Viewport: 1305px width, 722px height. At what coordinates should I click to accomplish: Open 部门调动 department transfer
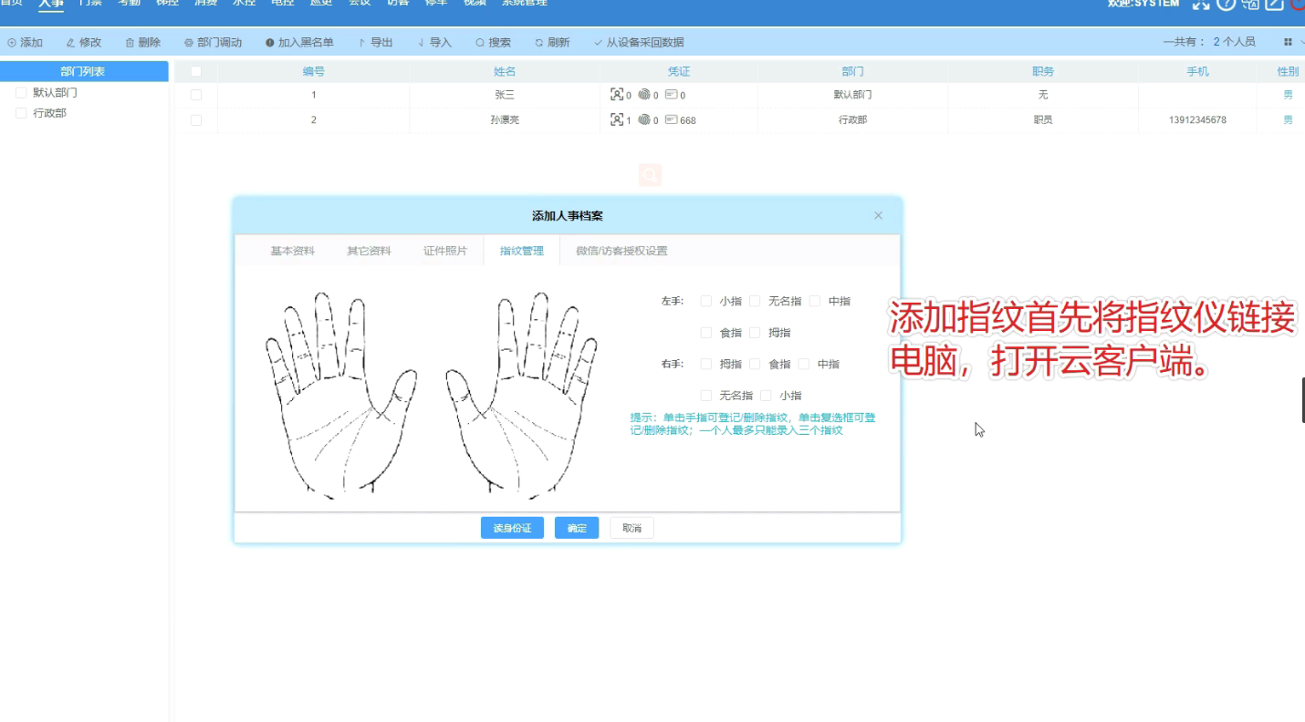pyautogui.click(x=214, y=43)
